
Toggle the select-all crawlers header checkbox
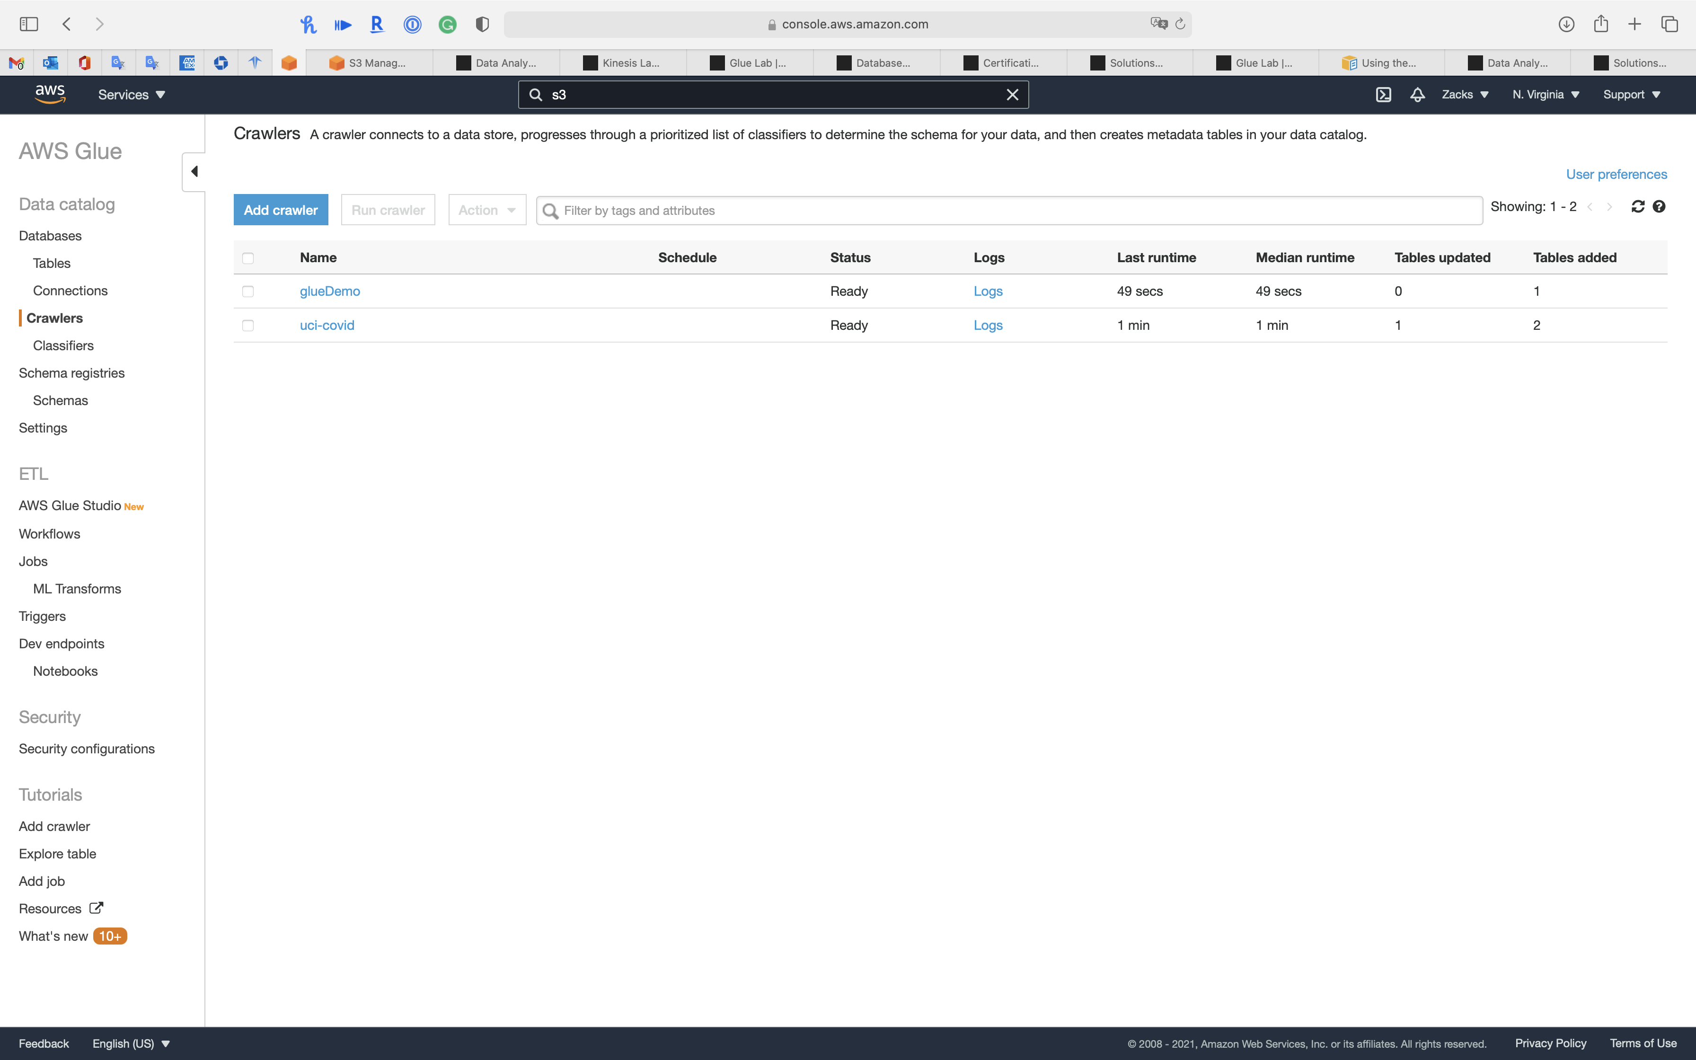point(248,258)
